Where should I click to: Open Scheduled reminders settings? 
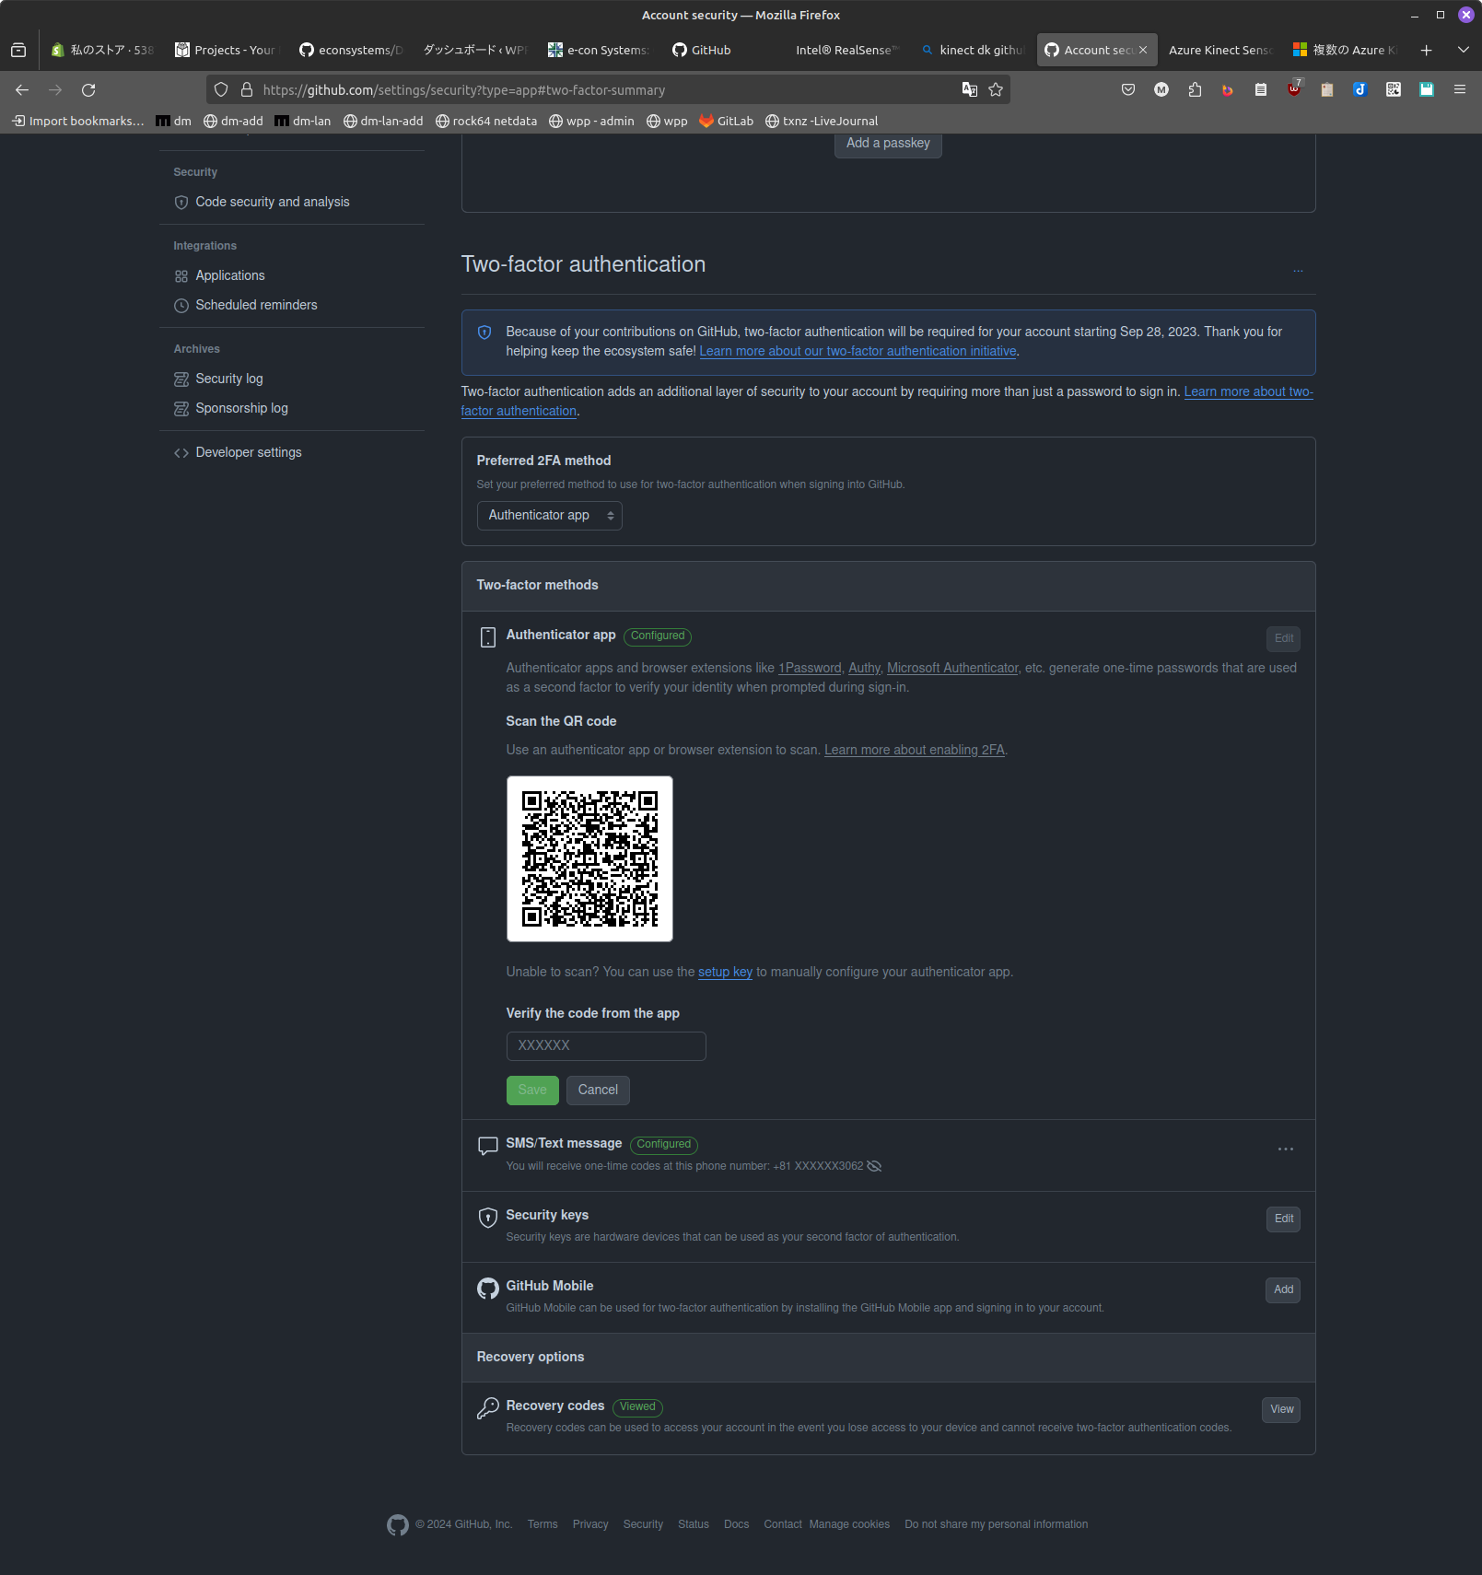coord(256,305)
